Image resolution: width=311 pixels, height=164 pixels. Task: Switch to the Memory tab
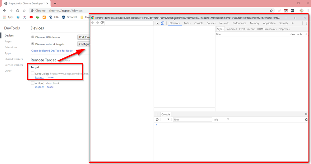click(255, 23)
